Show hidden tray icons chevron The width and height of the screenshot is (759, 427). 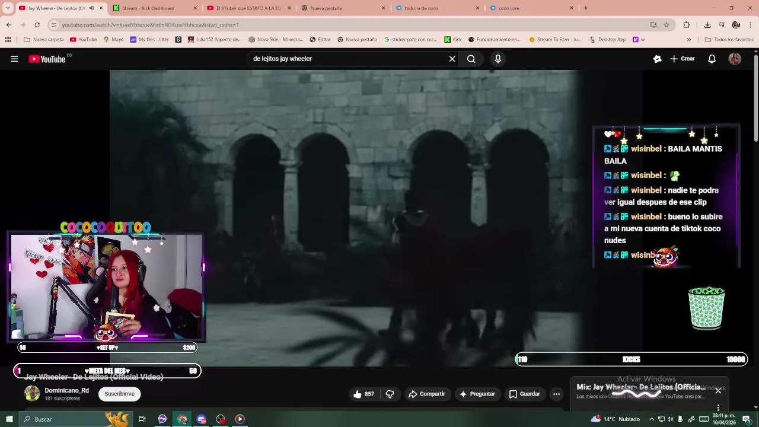tap(652, 419)
